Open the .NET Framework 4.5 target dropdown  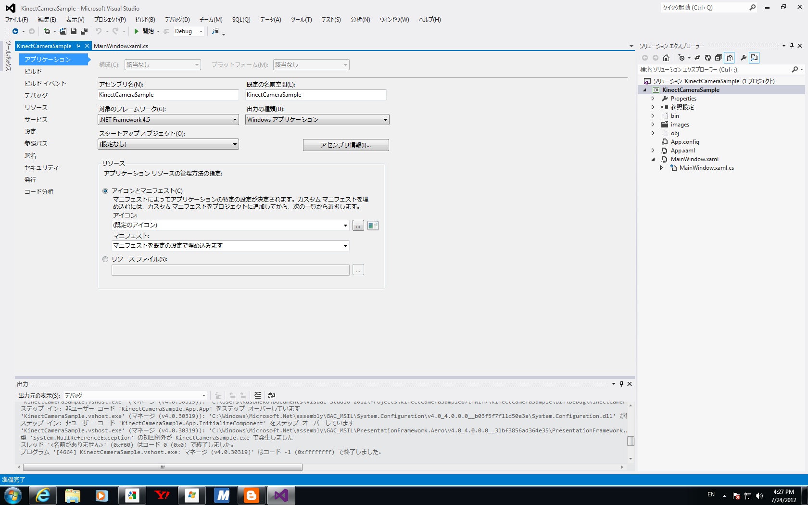coord(168,120)
